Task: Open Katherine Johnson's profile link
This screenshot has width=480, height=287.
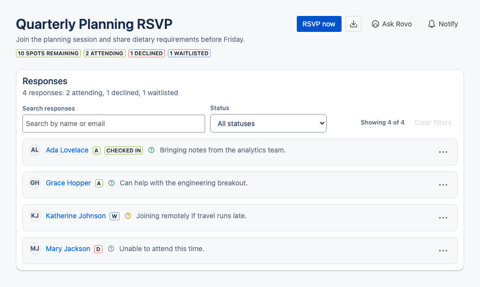Action: click(76, 216)
